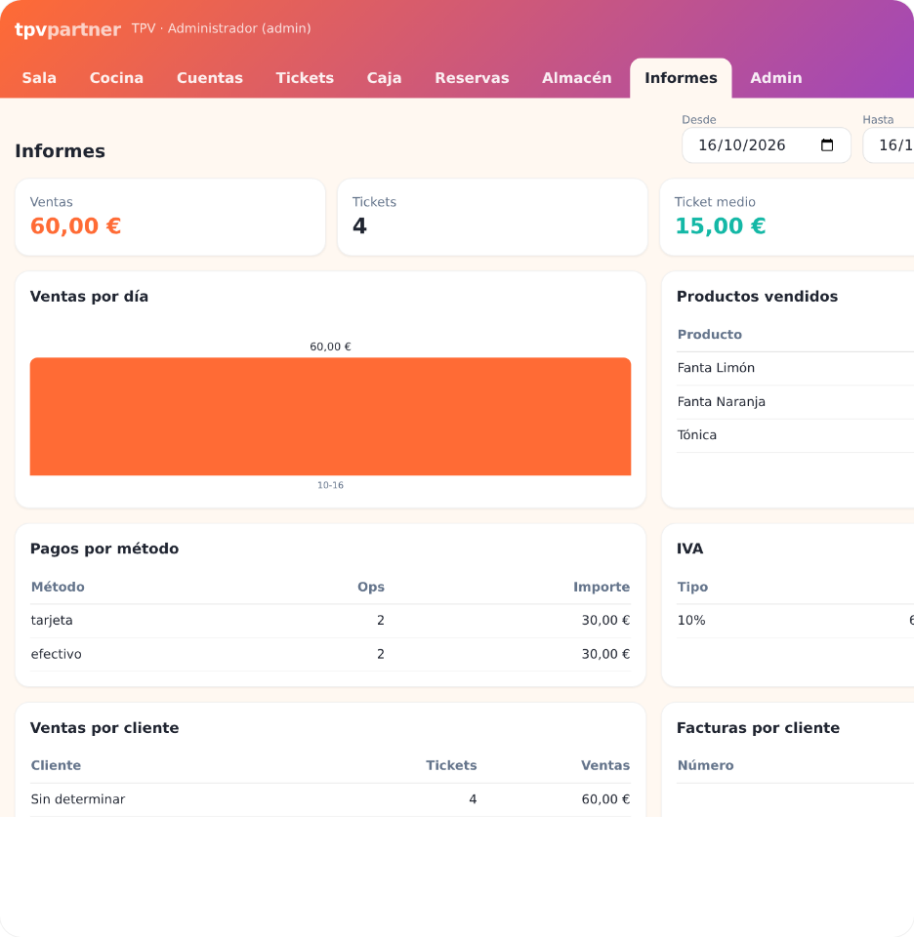The height and width of the screenshot is (937, 914).
Task: Click the tpvpartner logo
Action: (67, 28)
